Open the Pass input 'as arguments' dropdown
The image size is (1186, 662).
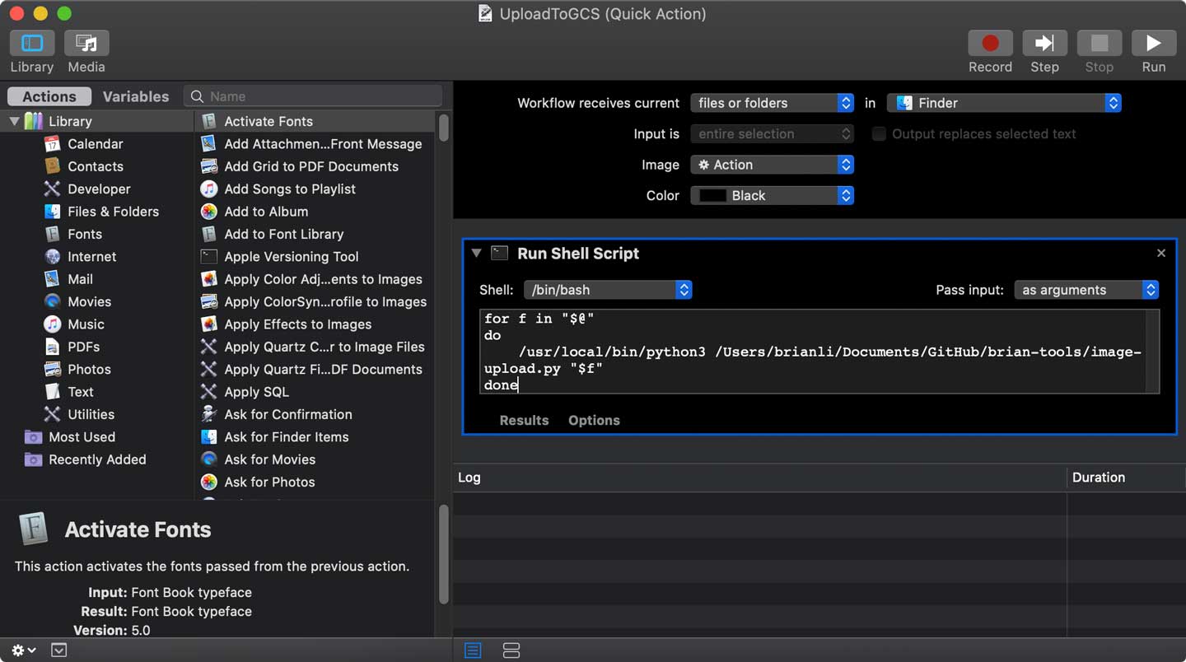[1086, 290]
